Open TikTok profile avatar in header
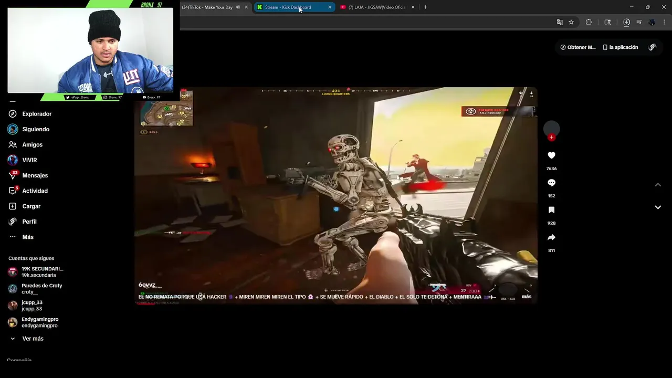The height and width of the screenshot is (378, 672). [653, 47]
